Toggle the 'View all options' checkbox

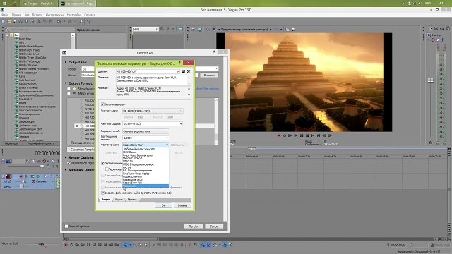click(66, 226)
